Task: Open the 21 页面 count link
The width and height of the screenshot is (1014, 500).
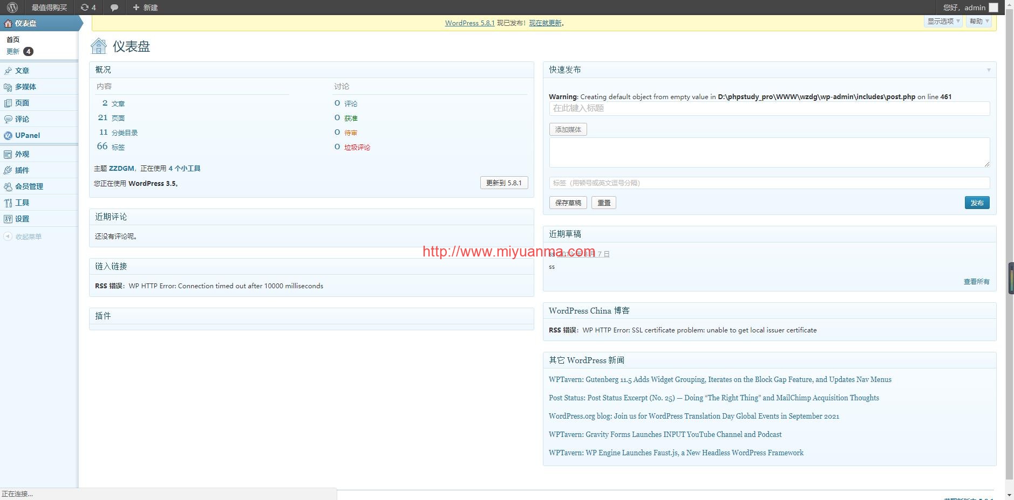Action: [111, 118]
